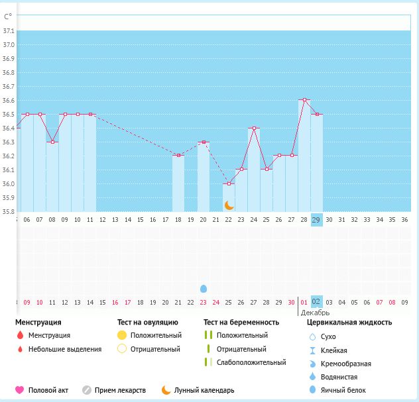Select the empty Отрицательный ovulation circle
This screenshot has height=402, width=419.
[x=121, y=349]
